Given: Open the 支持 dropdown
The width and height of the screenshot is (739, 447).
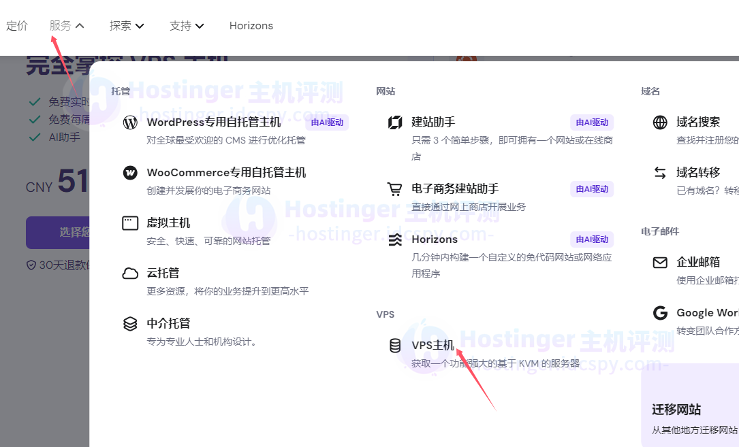Looking at the screenshot, I should 187,25.
